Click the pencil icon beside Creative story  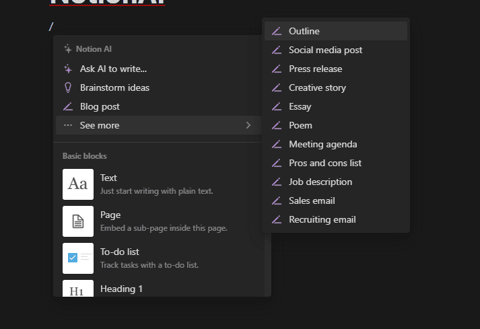[x=277, y=88]
